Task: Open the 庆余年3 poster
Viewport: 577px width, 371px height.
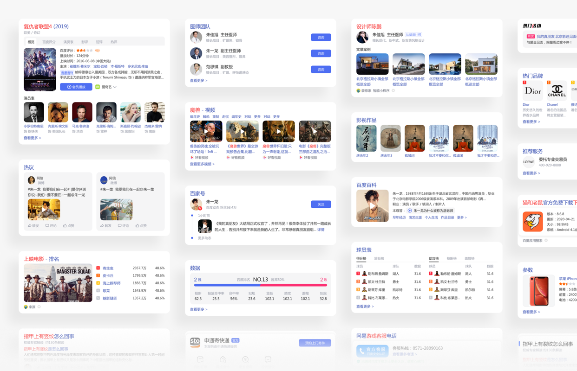Action: point(391,138)
